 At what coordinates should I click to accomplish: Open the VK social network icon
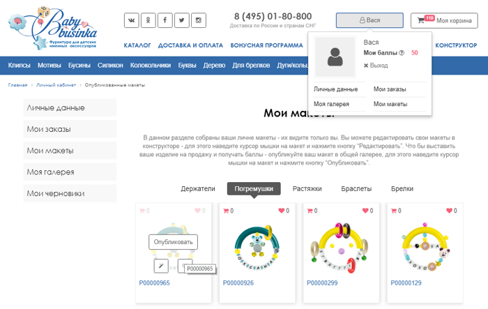point(132,20)
